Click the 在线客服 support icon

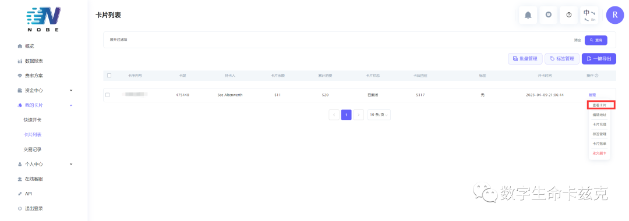click(x=20, y=179)
